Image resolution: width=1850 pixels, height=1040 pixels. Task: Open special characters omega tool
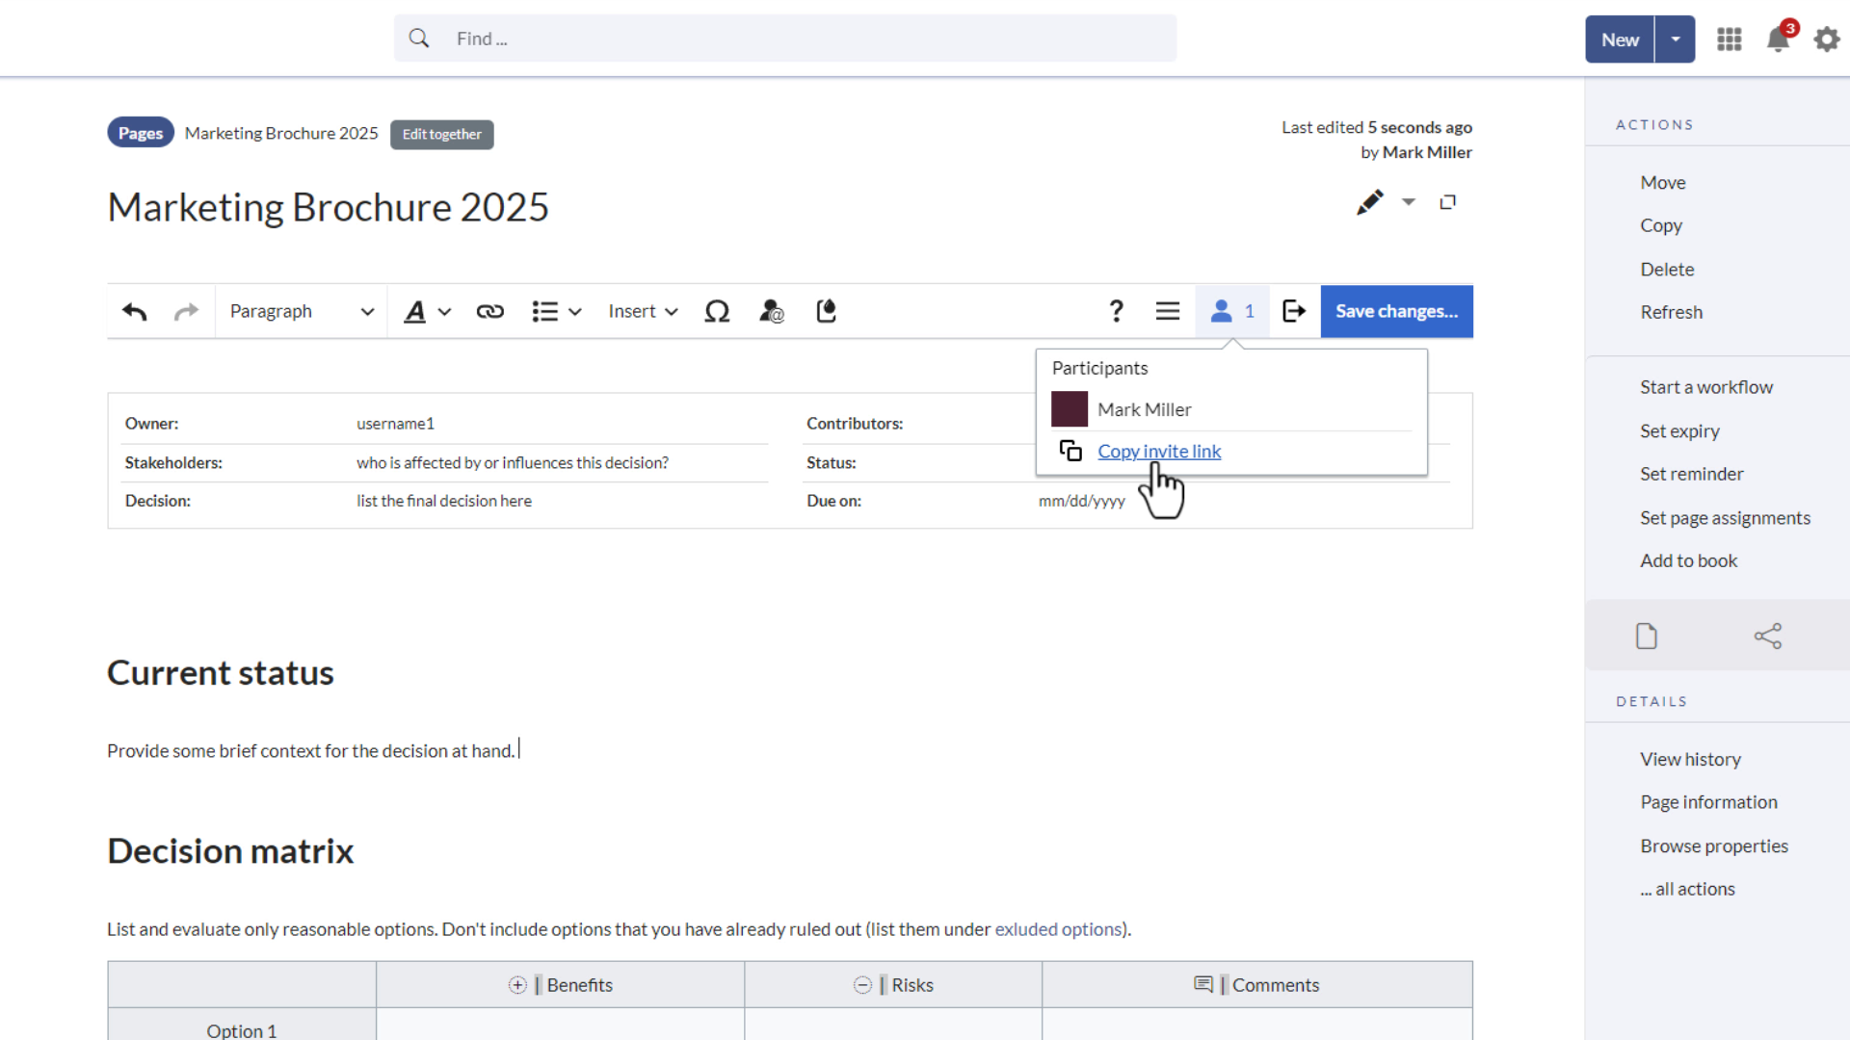(717, 311)
